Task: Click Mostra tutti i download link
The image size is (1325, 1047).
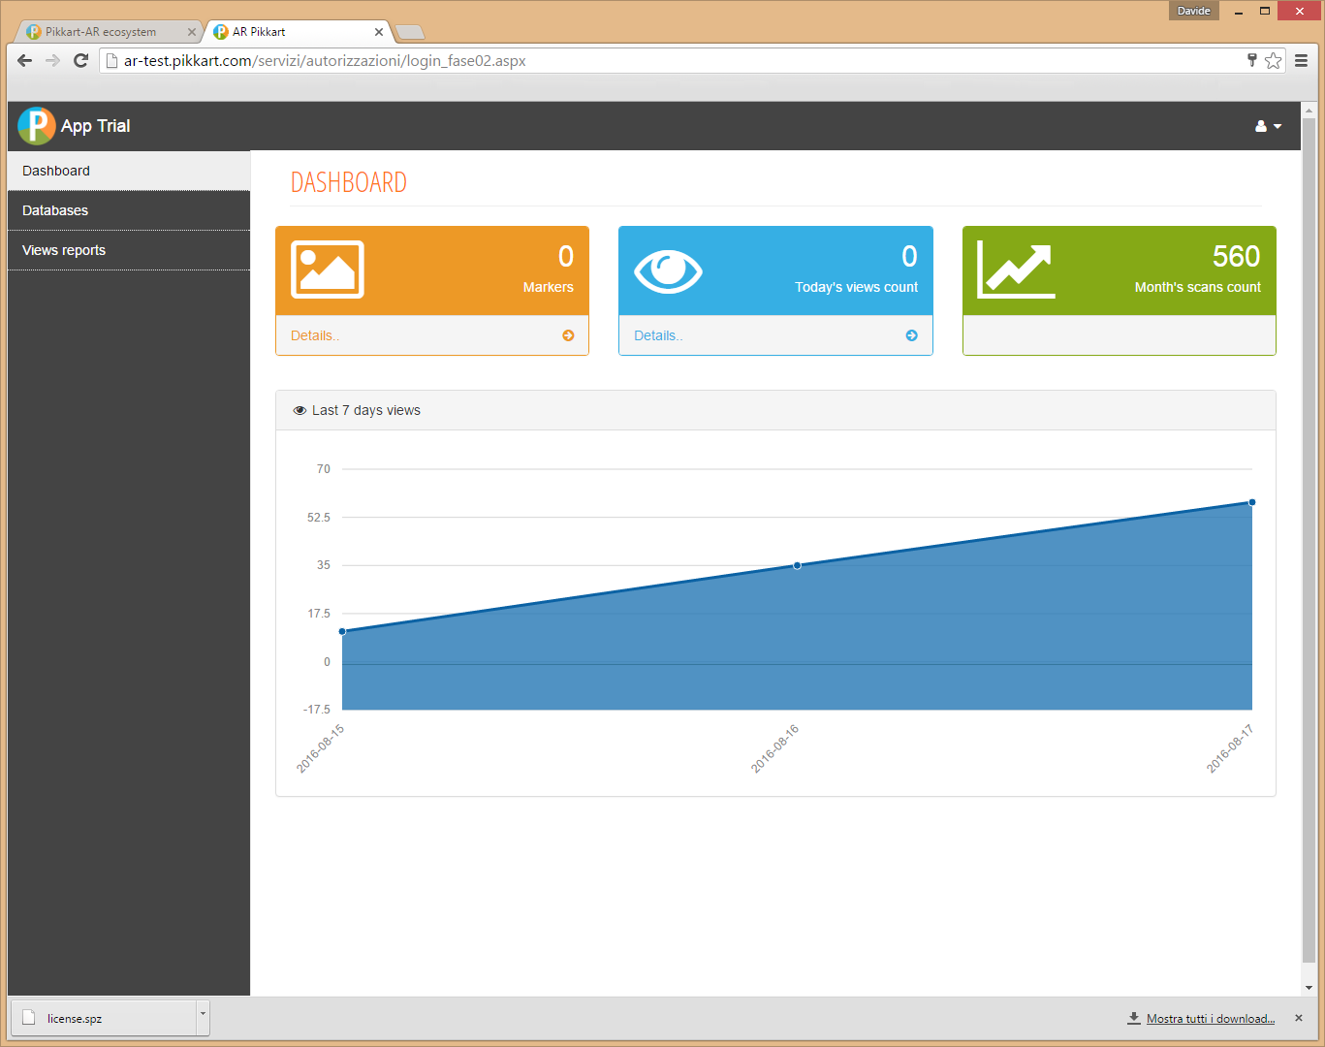Action: (1211, 1018)
